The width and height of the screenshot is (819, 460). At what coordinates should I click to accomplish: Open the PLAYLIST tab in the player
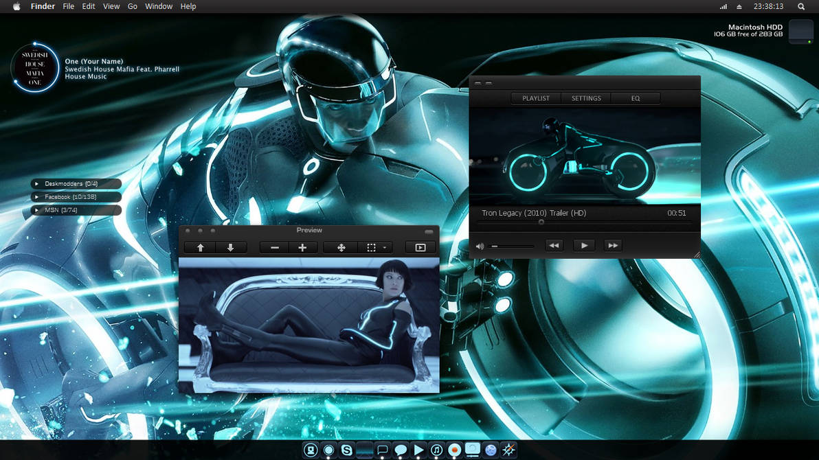[x=536, y=98]
